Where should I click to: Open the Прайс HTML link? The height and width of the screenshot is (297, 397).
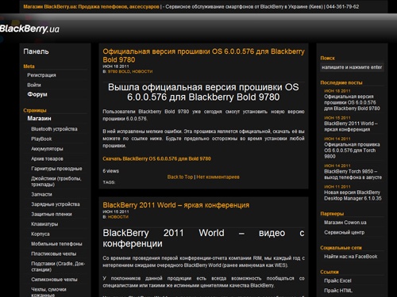pos(338,291)
